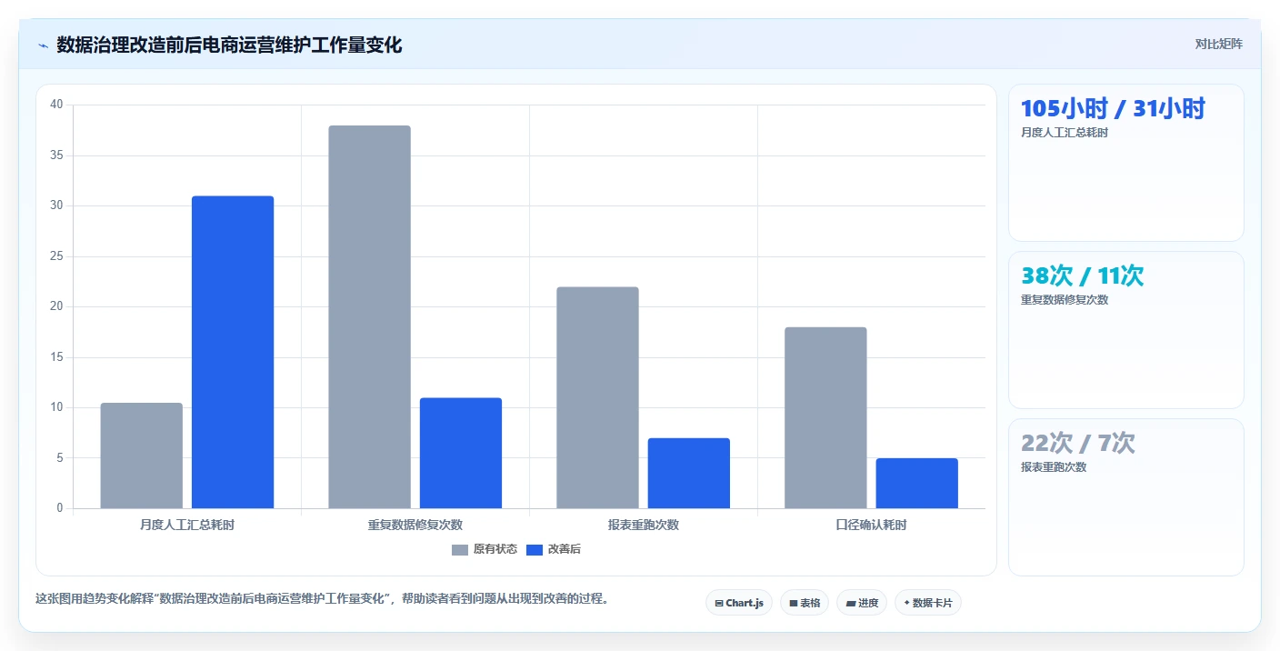The height and width of the screenshot is (651, 1280).
Task: Open the Chart.js chip
Action: tap(739, 603)
